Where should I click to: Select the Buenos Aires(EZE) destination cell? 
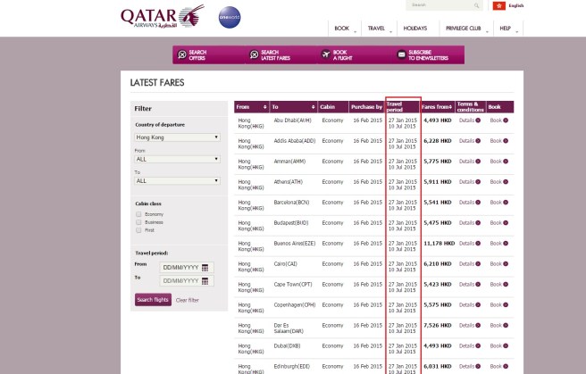point(295,244)
